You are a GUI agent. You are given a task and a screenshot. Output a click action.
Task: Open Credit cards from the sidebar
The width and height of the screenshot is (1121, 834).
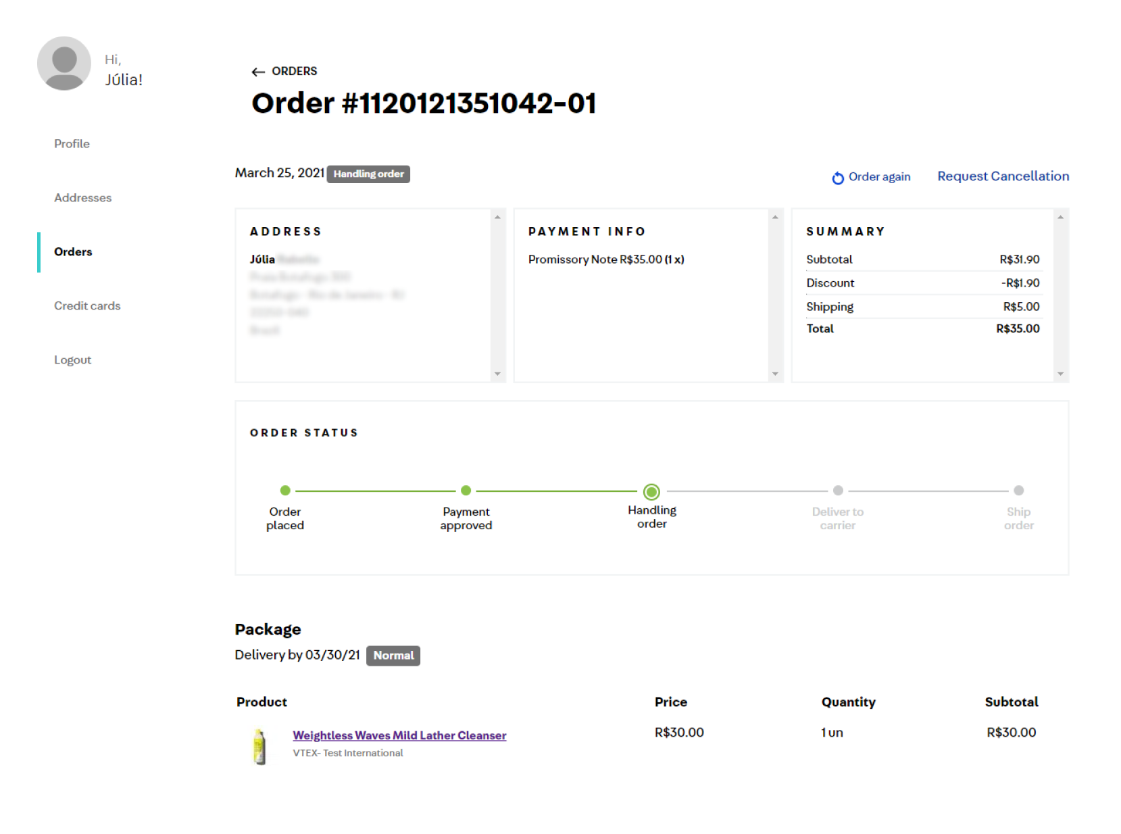point(87,306)
